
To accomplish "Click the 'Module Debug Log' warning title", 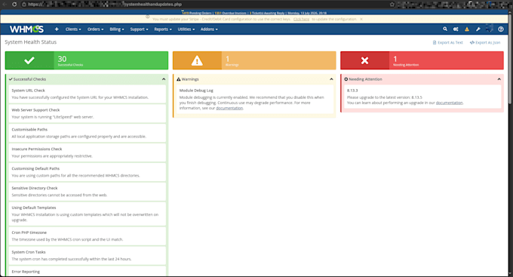I will tap(196, 91).
